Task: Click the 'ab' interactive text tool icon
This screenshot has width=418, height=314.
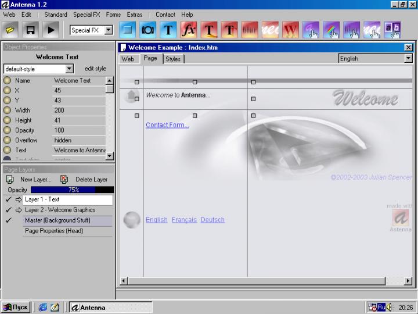Action: (x=392, y=30)
